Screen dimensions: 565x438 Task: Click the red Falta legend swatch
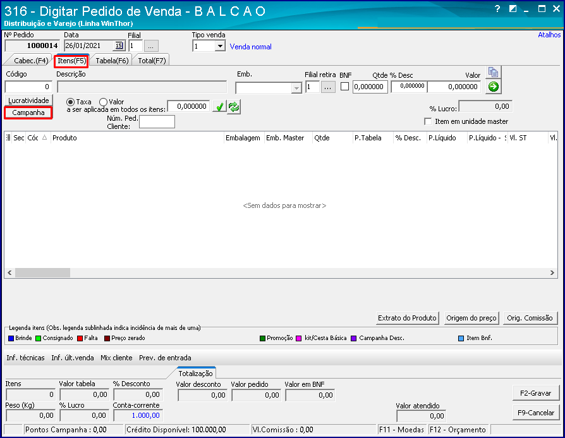pos(80,339)
